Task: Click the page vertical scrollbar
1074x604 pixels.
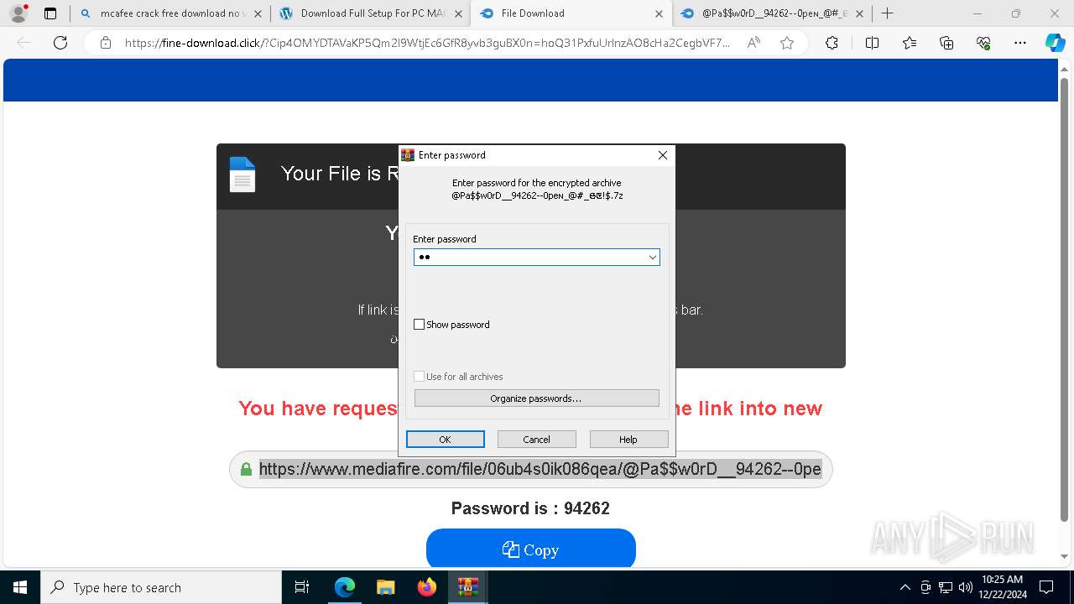Action: coord(1064,298)
